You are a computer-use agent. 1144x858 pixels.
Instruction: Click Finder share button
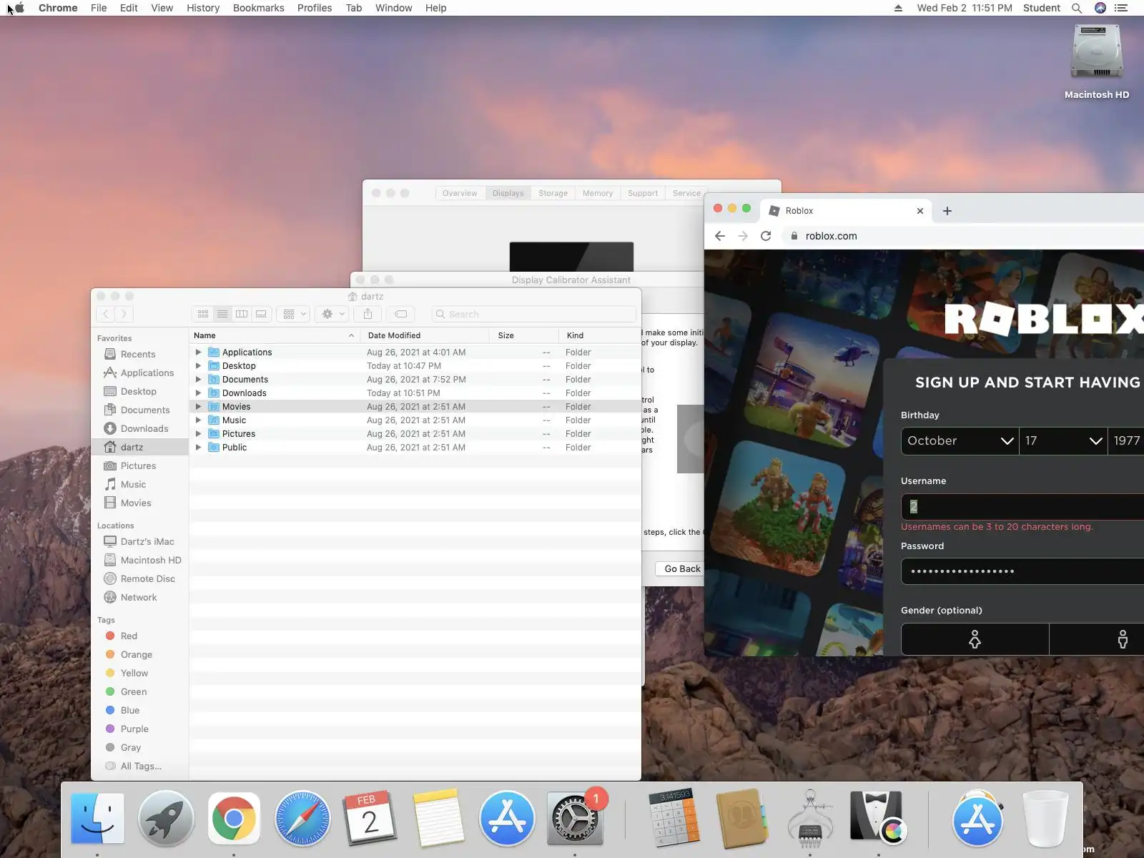pyautogui.click(x=368, y=314)
